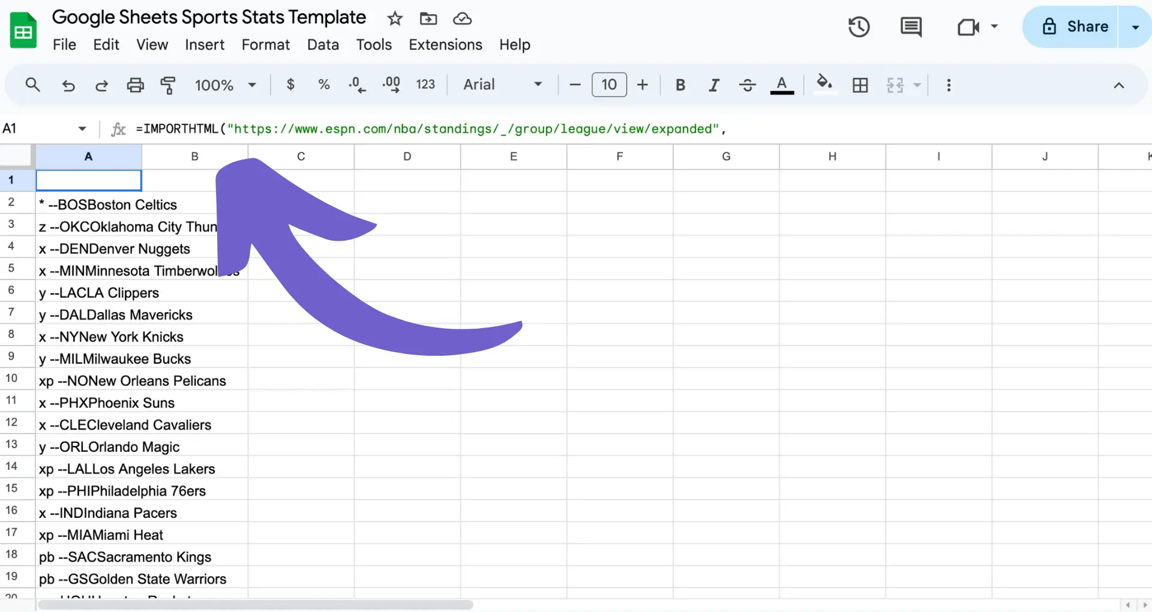Collapse the menus with the chevron
The image size is (1152, 612).
pos(1119,85)
